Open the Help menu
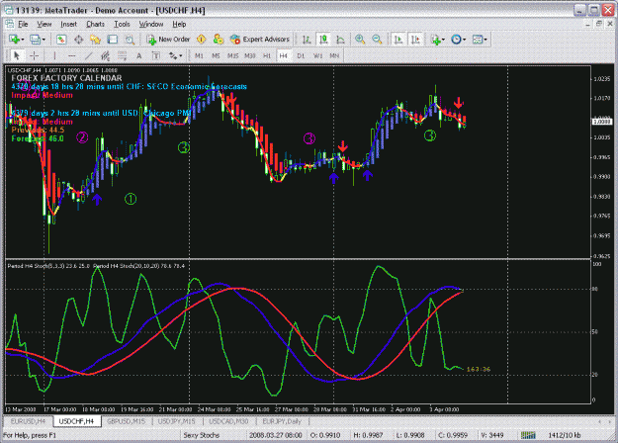The image size is (618, 443). coord(179,24)
